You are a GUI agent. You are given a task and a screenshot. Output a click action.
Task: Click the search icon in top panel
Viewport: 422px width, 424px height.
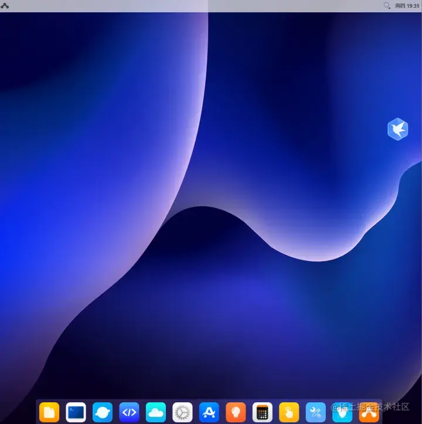(x=387, y=6)
